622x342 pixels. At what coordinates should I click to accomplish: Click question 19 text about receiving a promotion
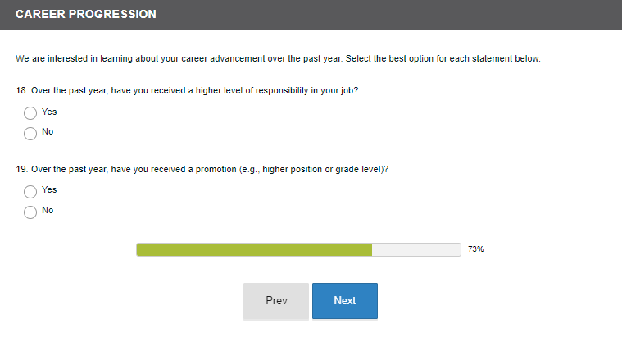tap(209, 169)
